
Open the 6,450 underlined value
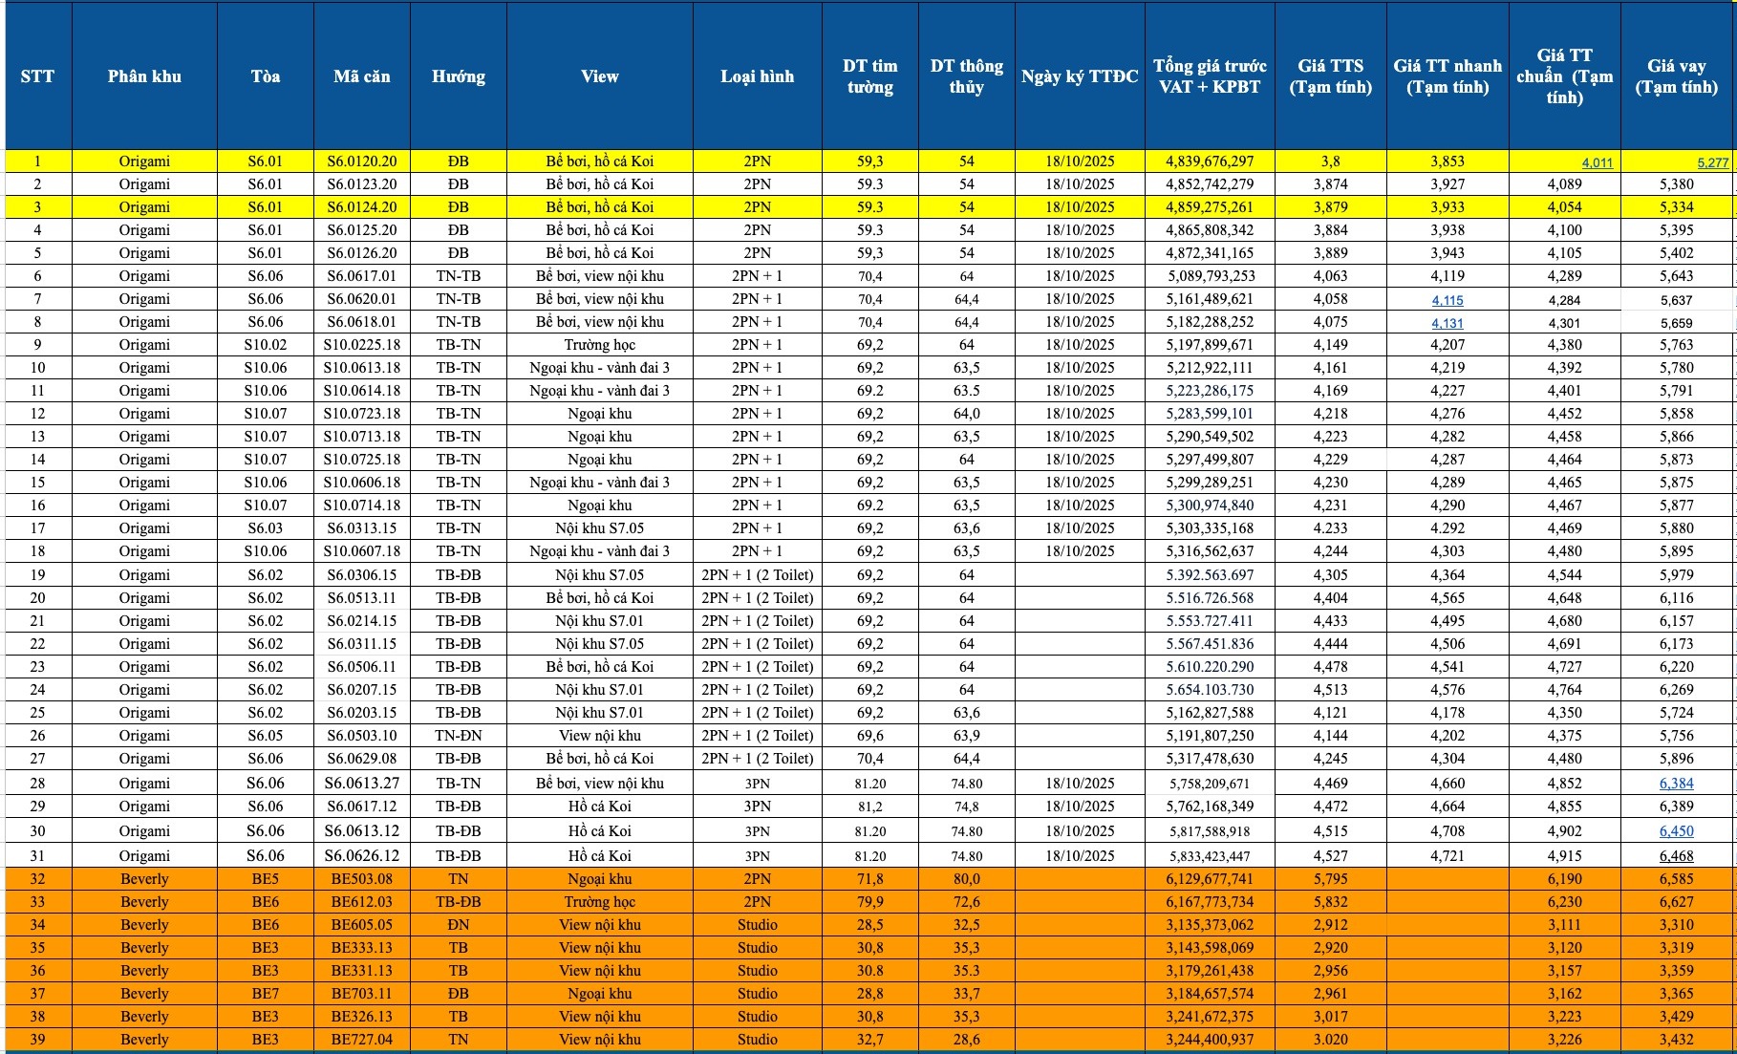(x=1676, y=831)
